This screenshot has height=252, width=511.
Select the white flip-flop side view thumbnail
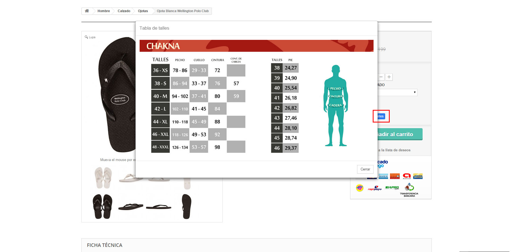[x=131, y=178]
